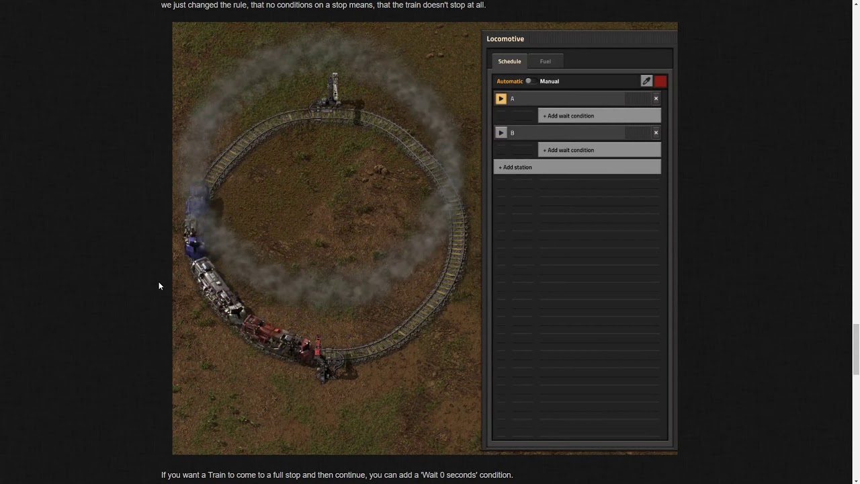The image size is (860, 484).
Task: Remove station A with its X icon
Action: [x=656, y=99]
